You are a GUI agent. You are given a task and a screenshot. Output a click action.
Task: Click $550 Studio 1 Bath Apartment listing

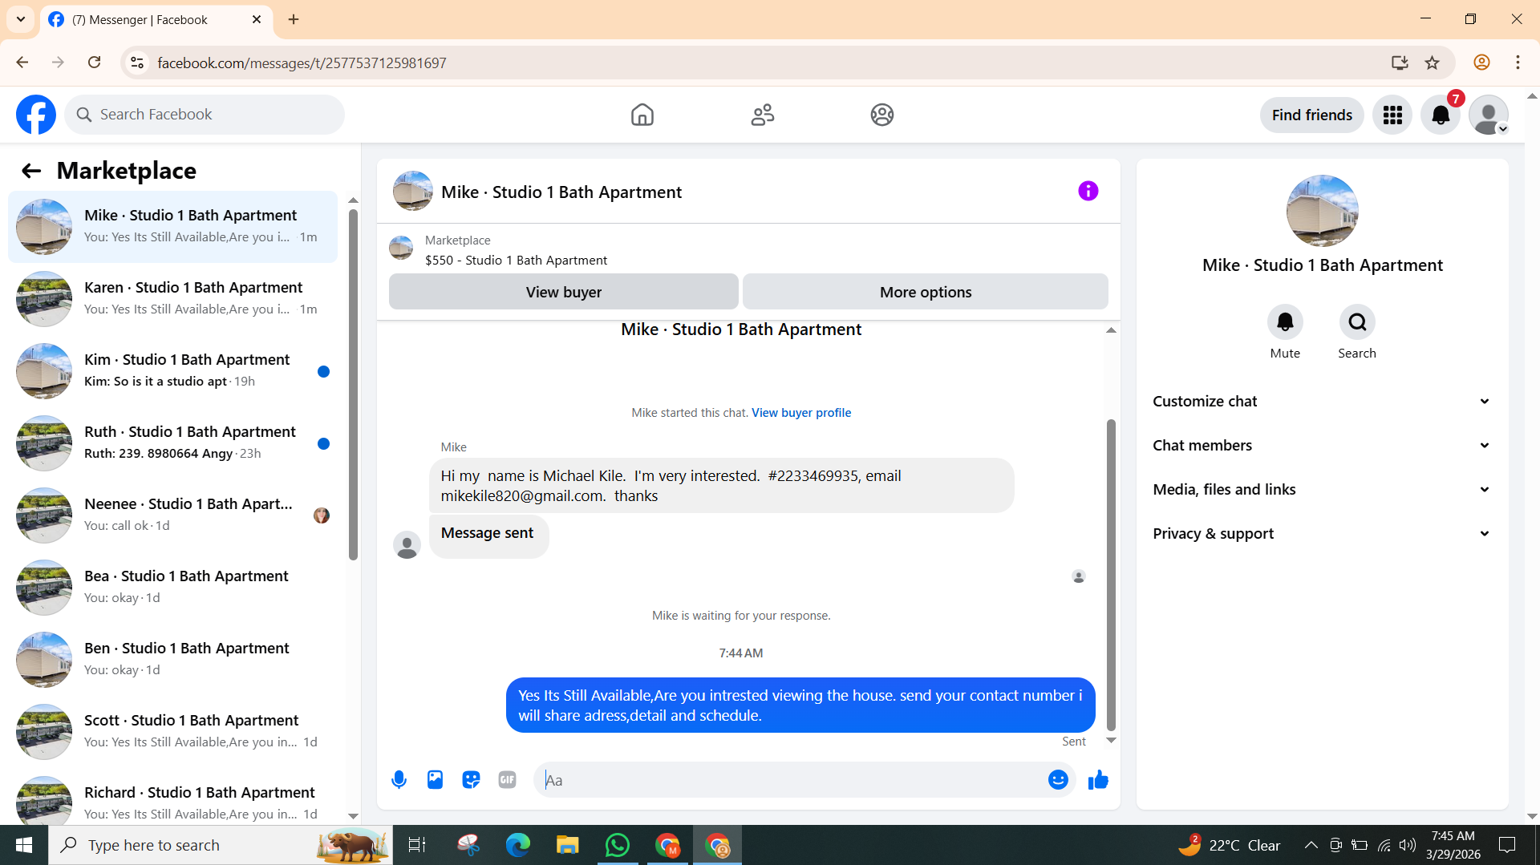516,260
